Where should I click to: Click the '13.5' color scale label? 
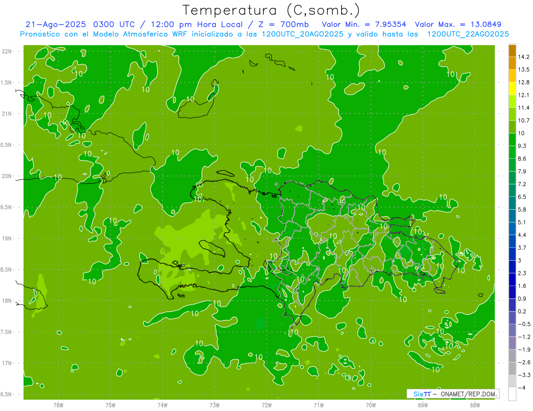[524, 70]
